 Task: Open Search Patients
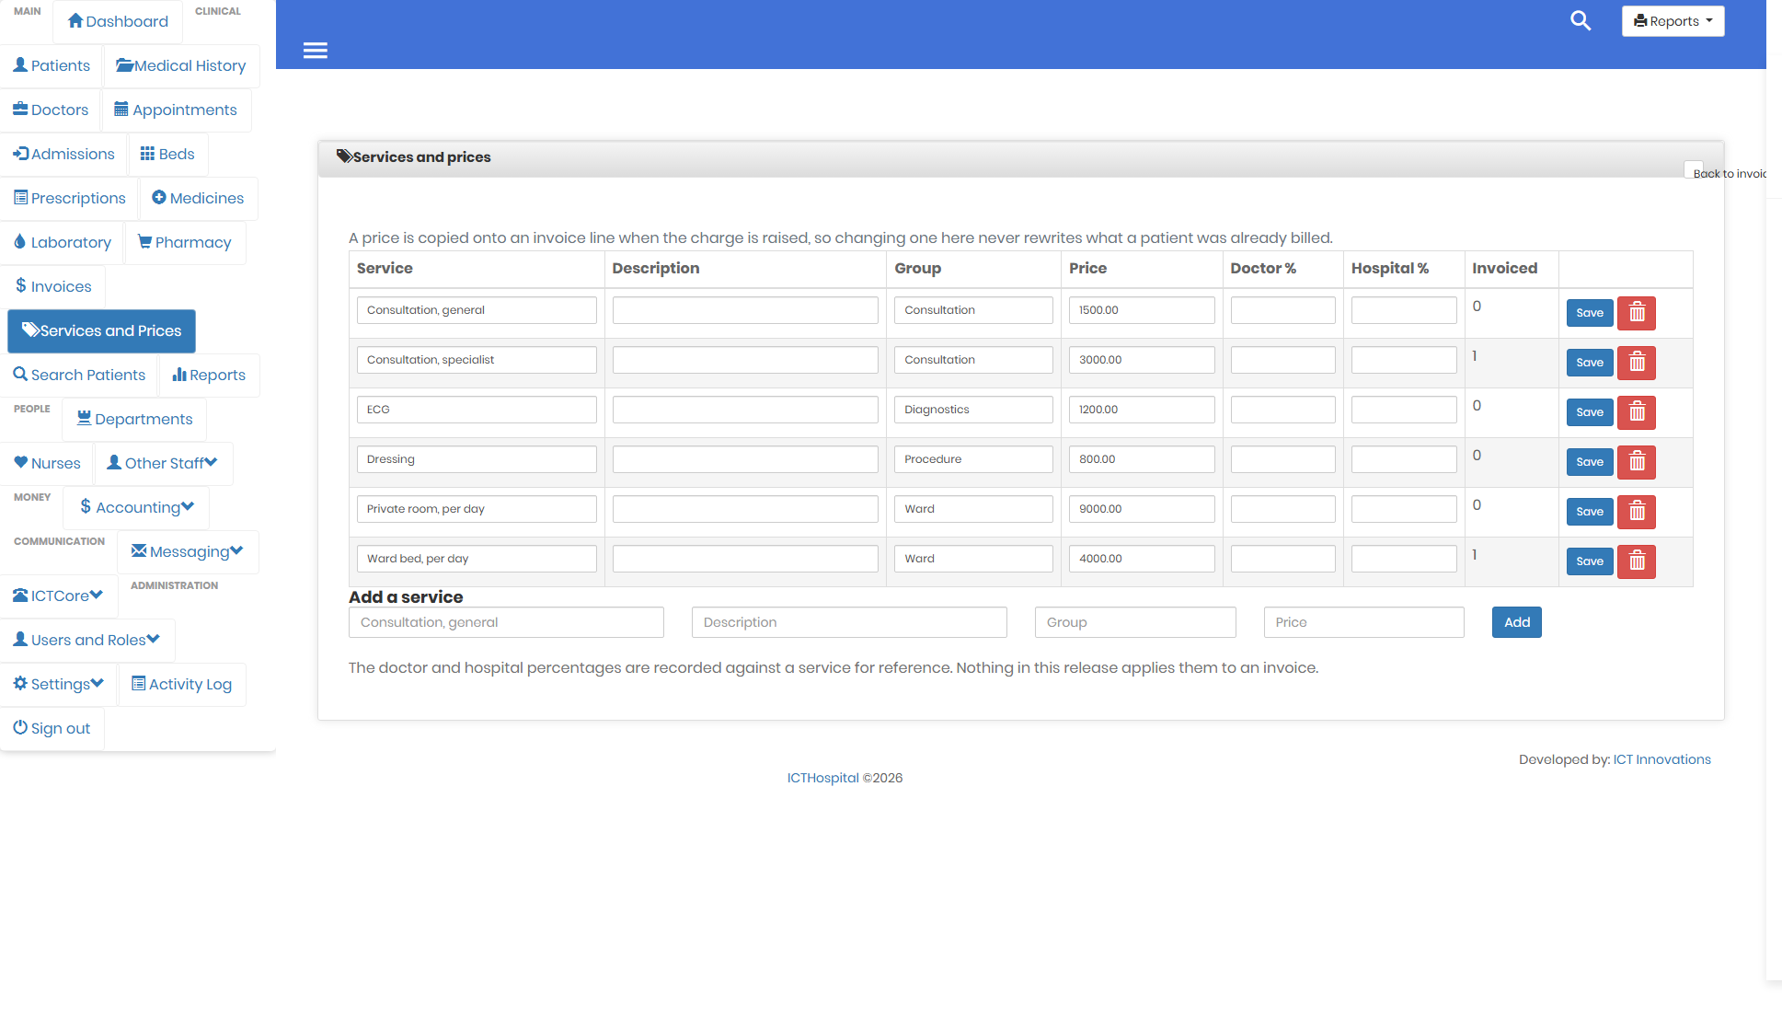(79, 375)
